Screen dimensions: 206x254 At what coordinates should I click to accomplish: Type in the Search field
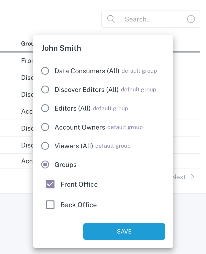click(x=153, y=19)
